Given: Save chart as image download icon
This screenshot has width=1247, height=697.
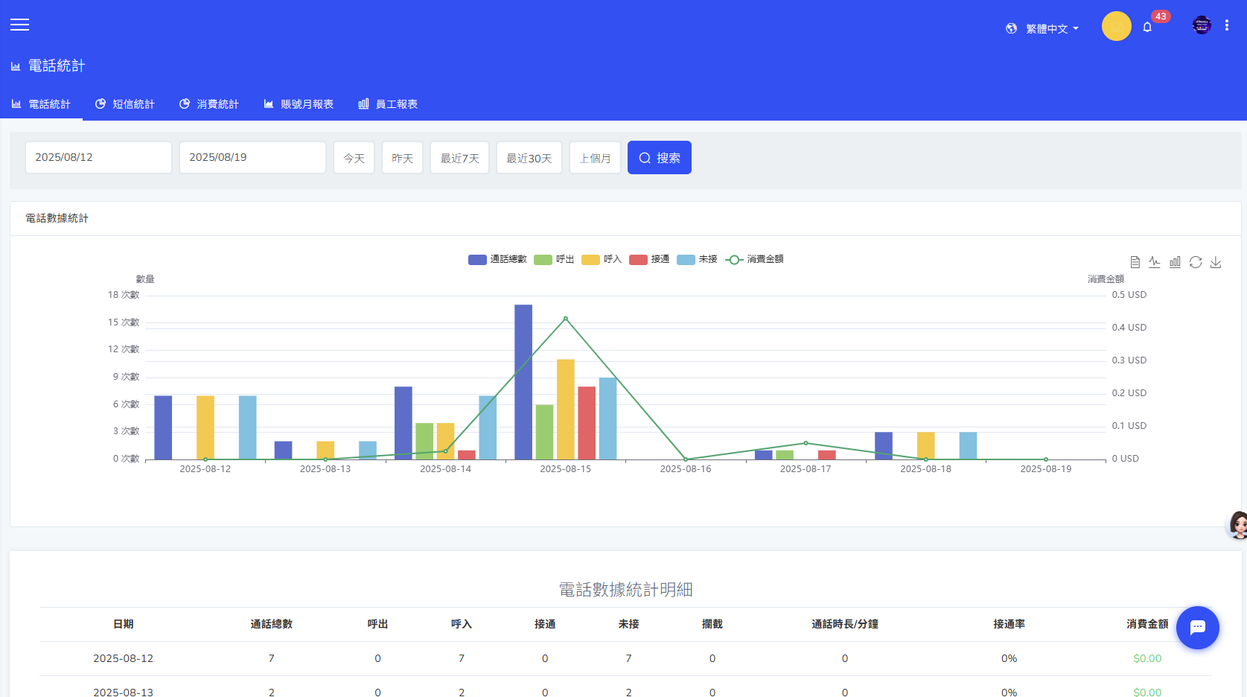Looking at the screenshot, I should click(1216, 262).
